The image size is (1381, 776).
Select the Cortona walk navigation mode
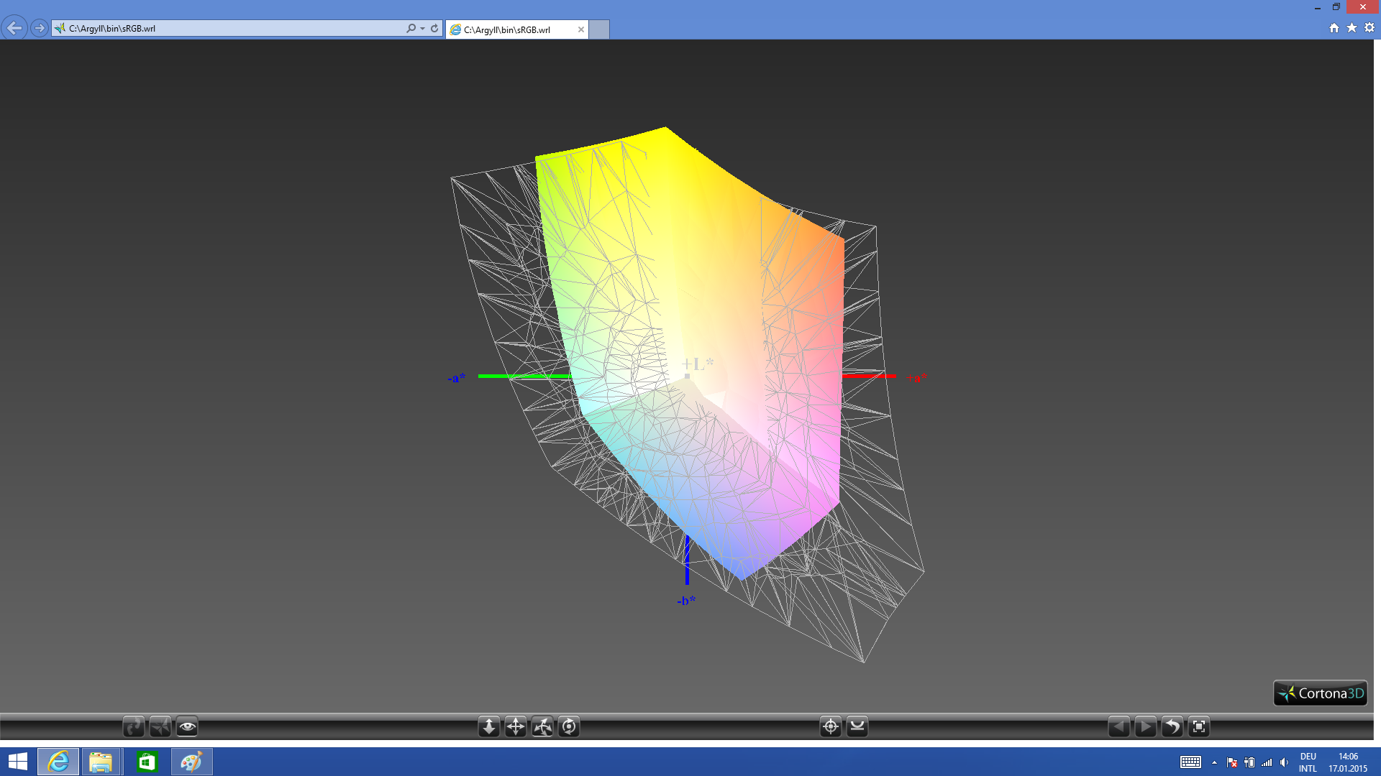tap(134, 726)
